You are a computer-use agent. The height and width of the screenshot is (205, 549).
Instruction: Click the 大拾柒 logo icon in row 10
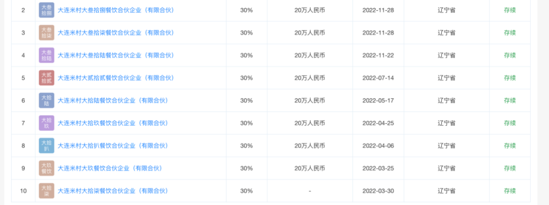(47, 191)
